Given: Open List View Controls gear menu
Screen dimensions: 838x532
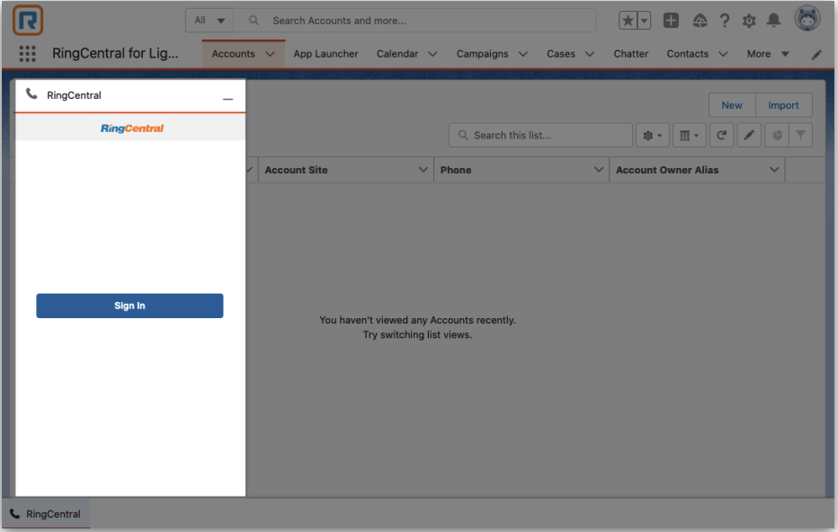Looking at the screenshot, I should click(652, 135).
